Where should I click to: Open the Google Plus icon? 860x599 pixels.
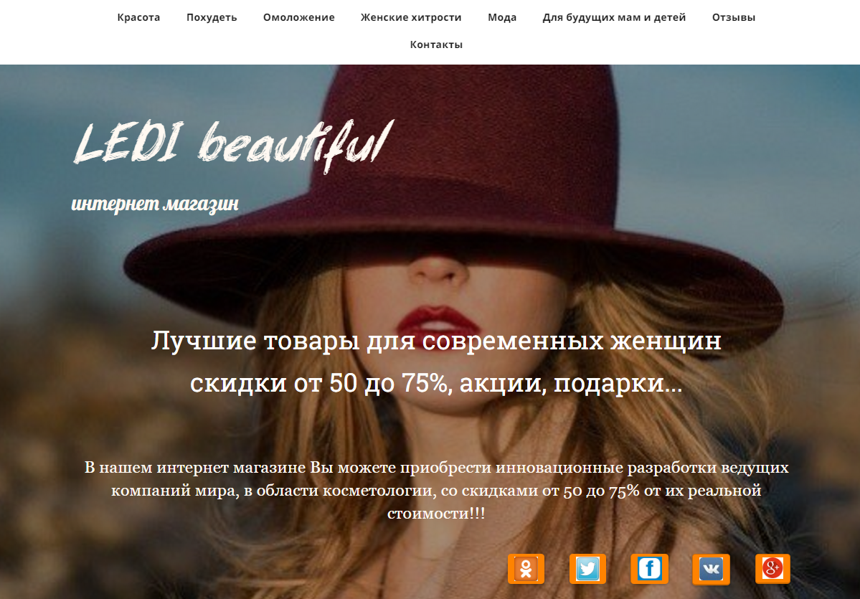(772, 568)
